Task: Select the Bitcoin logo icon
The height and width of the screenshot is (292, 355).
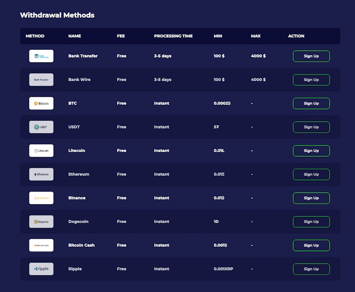Action: 41,103
